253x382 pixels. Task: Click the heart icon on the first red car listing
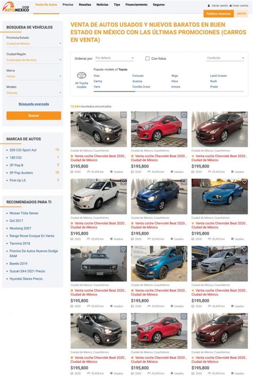click(184, 114)
